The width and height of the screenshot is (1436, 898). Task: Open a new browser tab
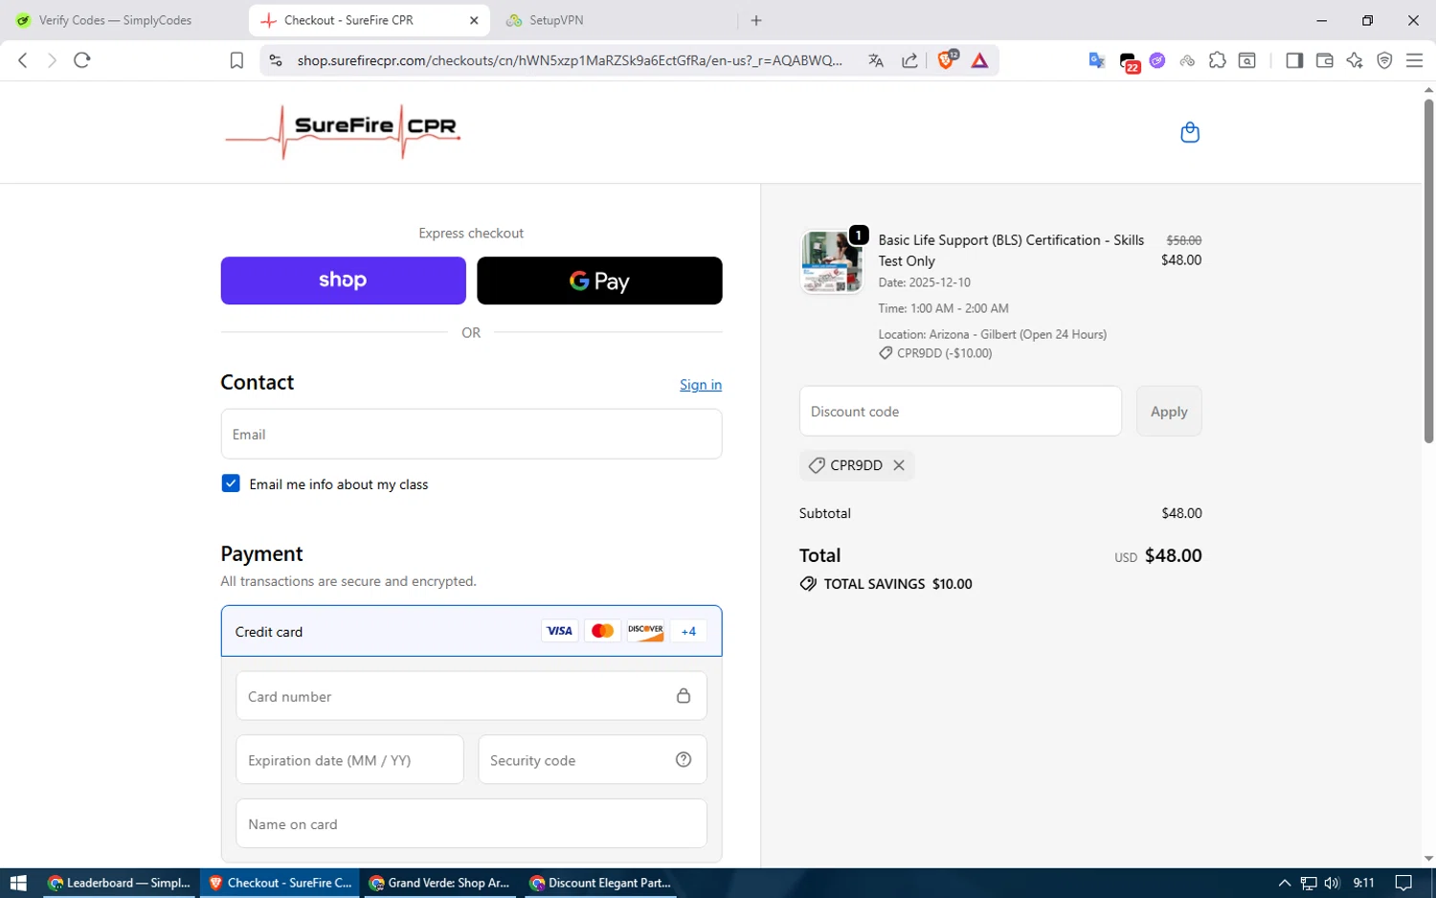point(756,20)
